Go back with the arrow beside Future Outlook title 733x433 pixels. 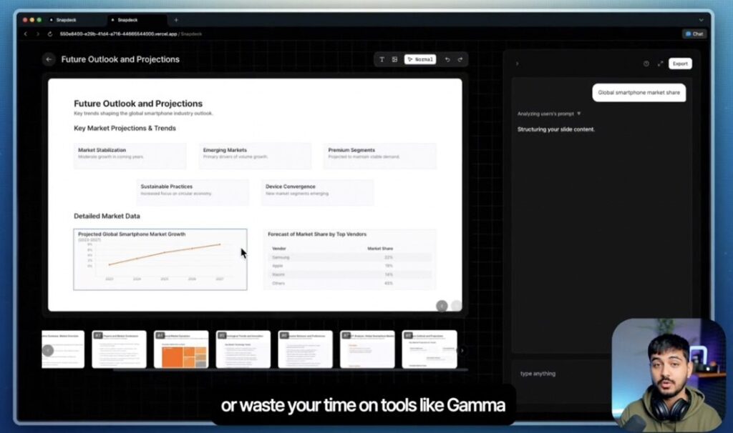click(x=49, y=59)
